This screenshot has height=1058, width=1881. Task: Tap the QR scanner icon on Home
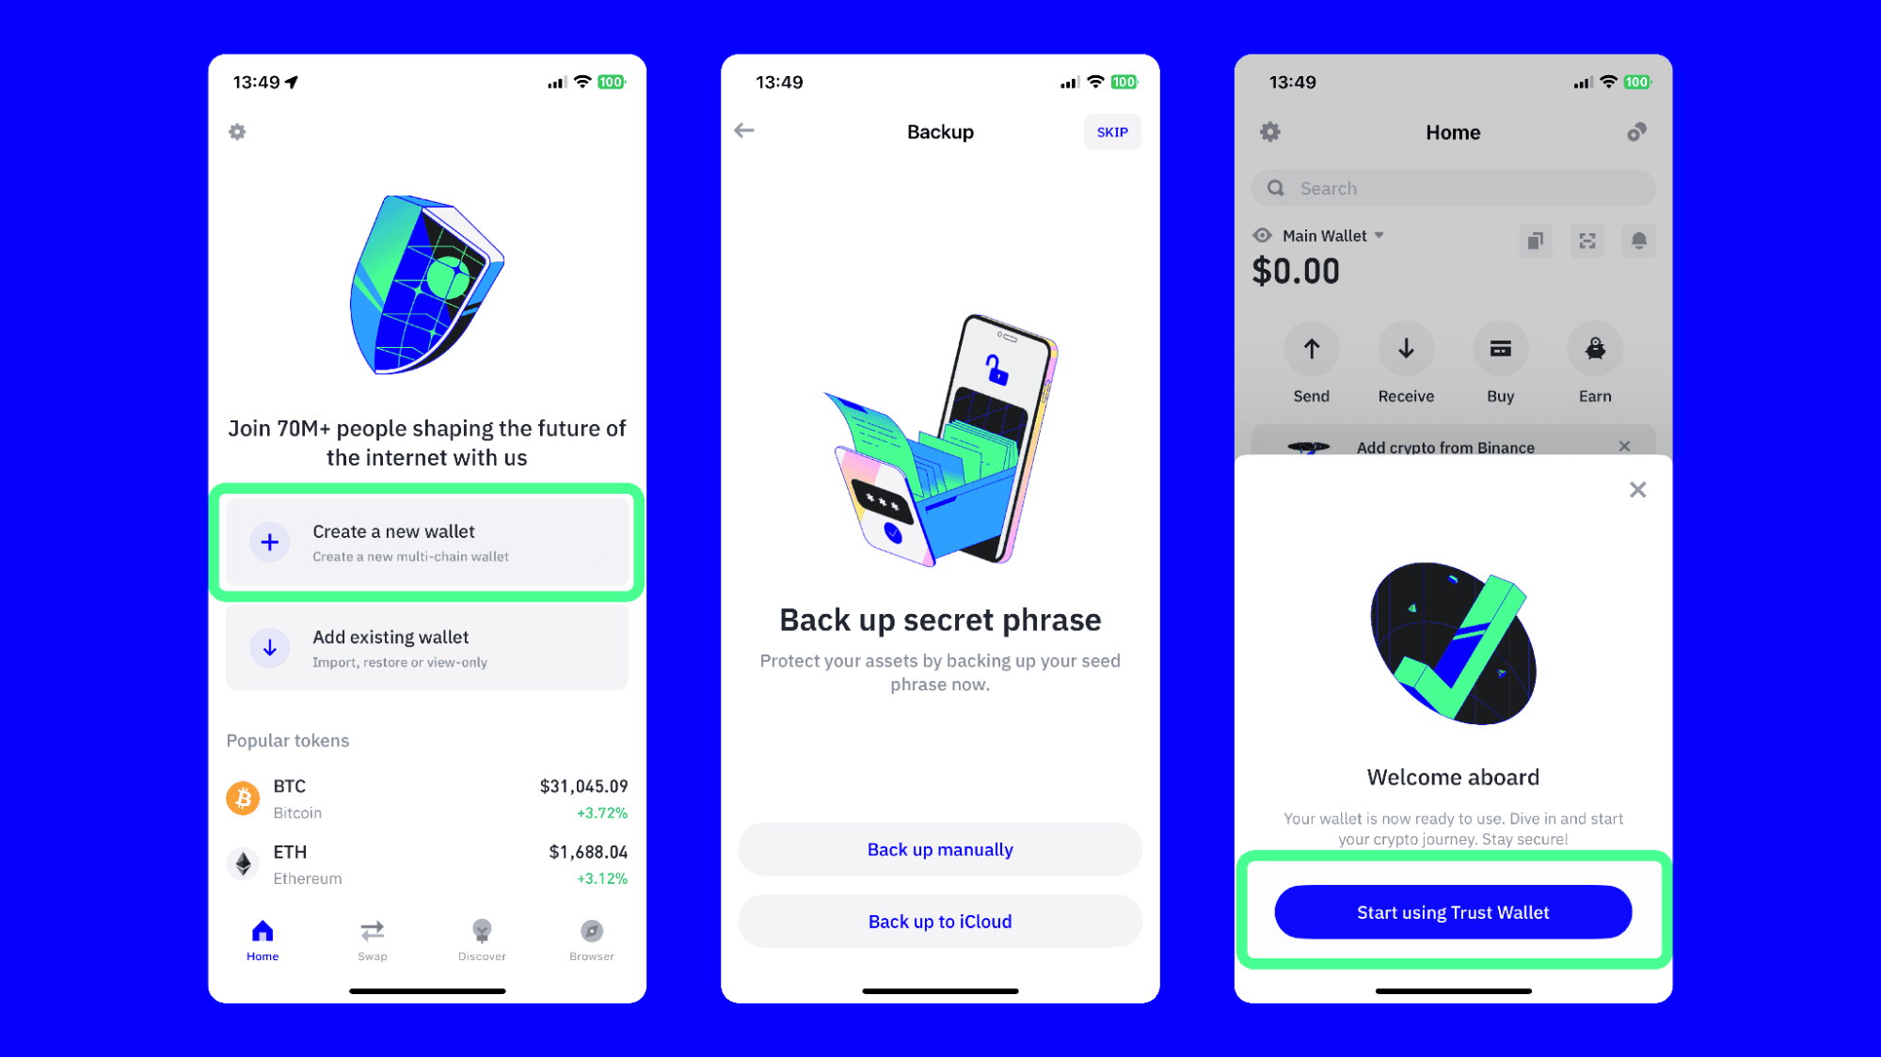(x=1587, y=240)
